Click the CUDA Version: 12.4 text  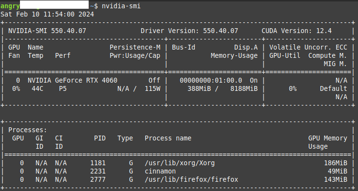297,31
